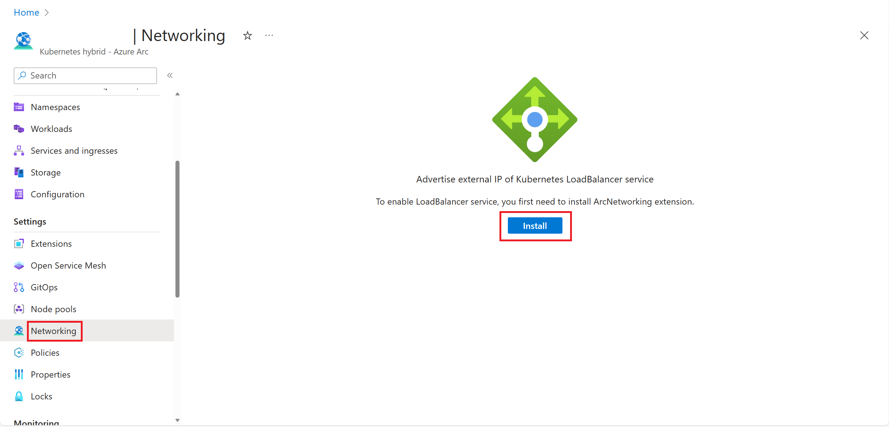Open Services and ingresses menu item
Viewport: 889px width, 427px height.
(x=74, y=151)
